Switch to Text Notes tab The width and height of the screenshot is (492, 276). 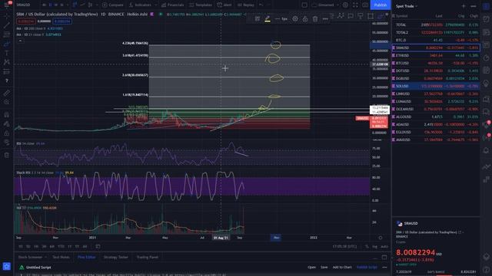coord(61,258)
